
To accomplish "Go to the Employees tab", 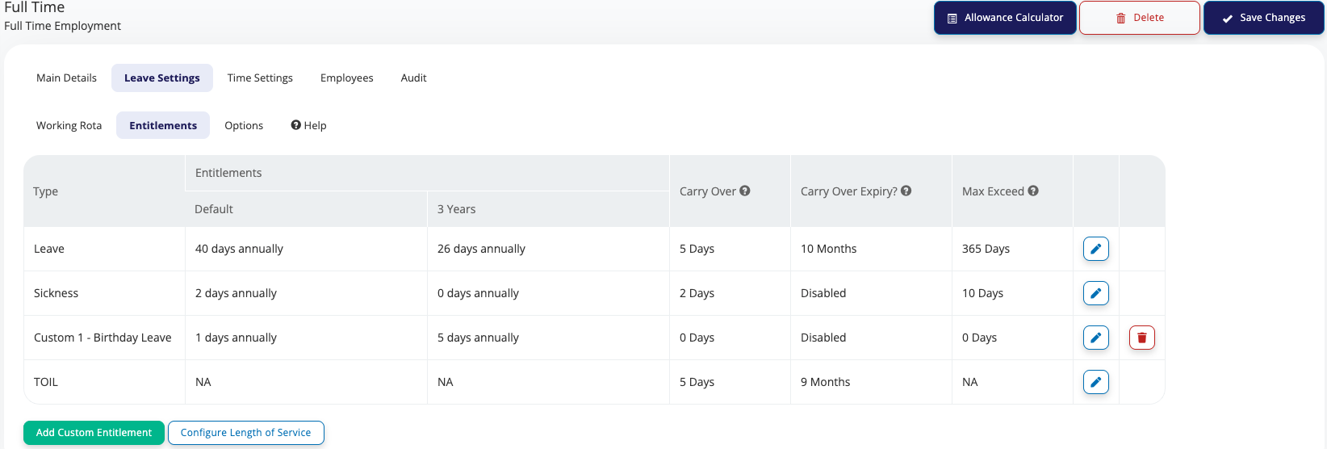I will (x=347, y=78).
